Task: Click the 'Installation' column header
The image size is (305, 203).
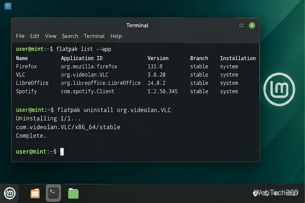Action: point(238,58)
